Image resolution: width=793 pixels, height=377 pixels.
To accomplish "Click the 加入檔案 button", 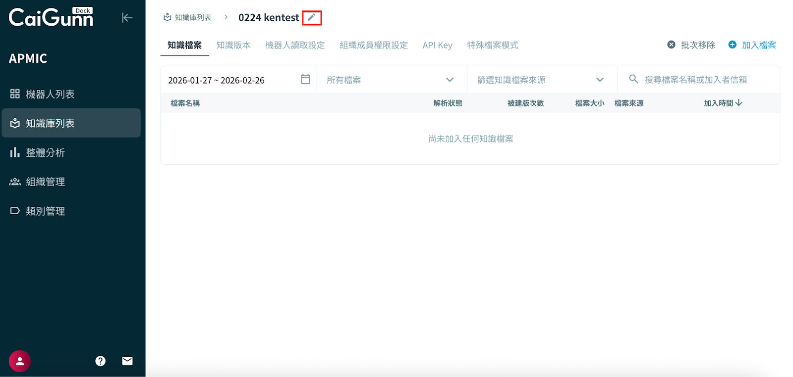I will point(752,45).
